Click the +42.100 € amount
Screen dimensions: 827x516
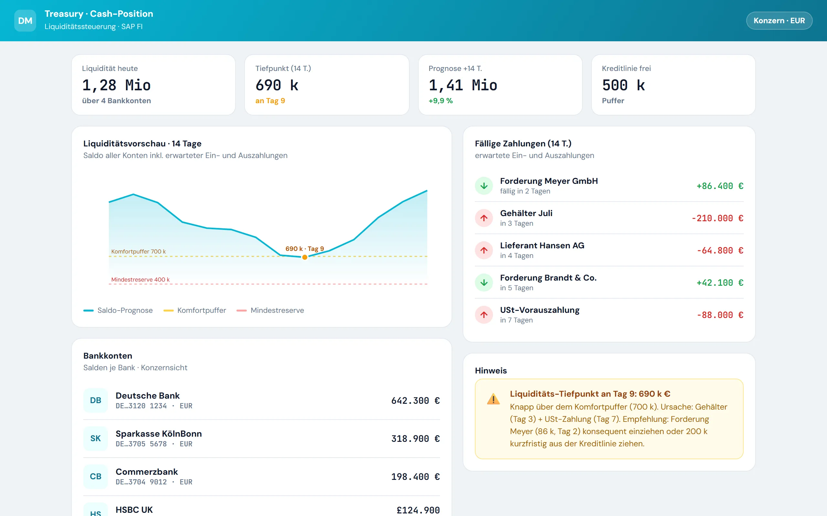720,283
